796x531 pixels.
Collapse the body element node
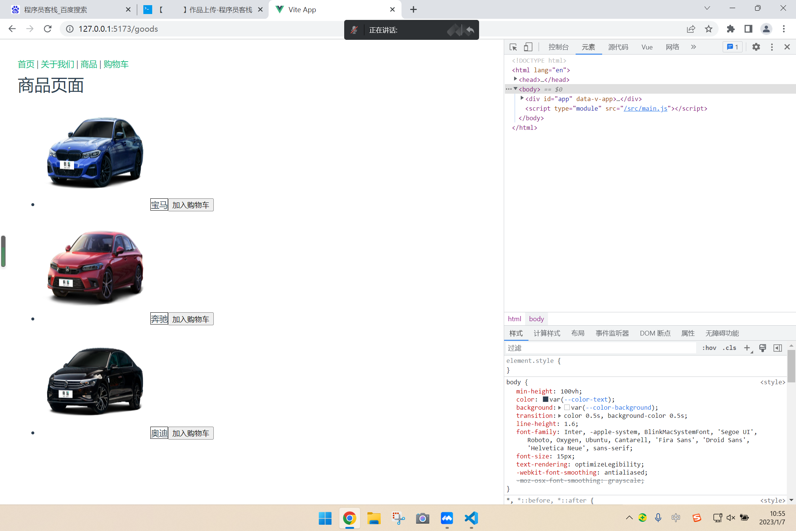click(515, 89)
